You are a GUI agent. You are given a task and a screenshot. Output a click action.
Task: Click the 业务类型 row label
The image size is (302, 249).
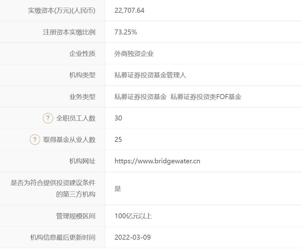[82, 97]
